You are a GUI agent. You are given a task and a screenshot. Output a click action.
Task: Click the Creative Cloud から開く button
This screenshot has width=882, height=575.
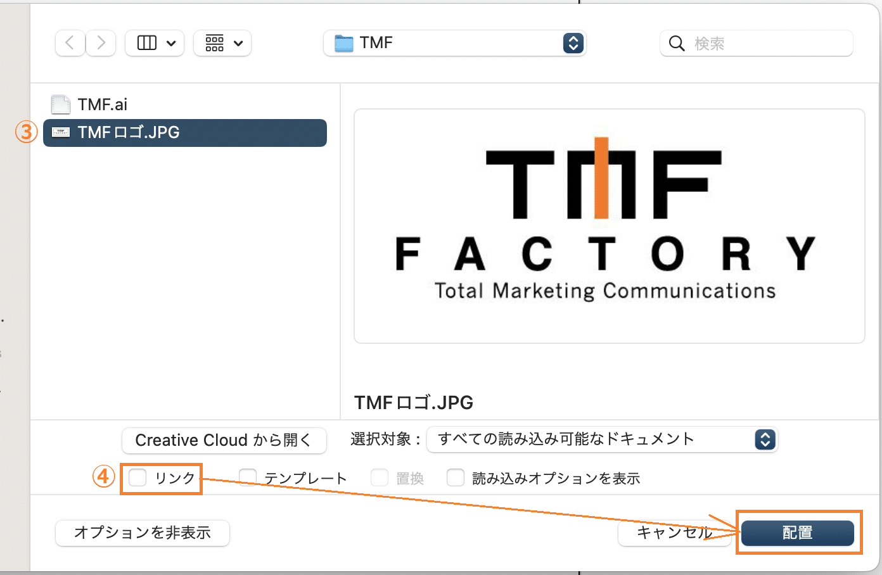coord(224,440)
